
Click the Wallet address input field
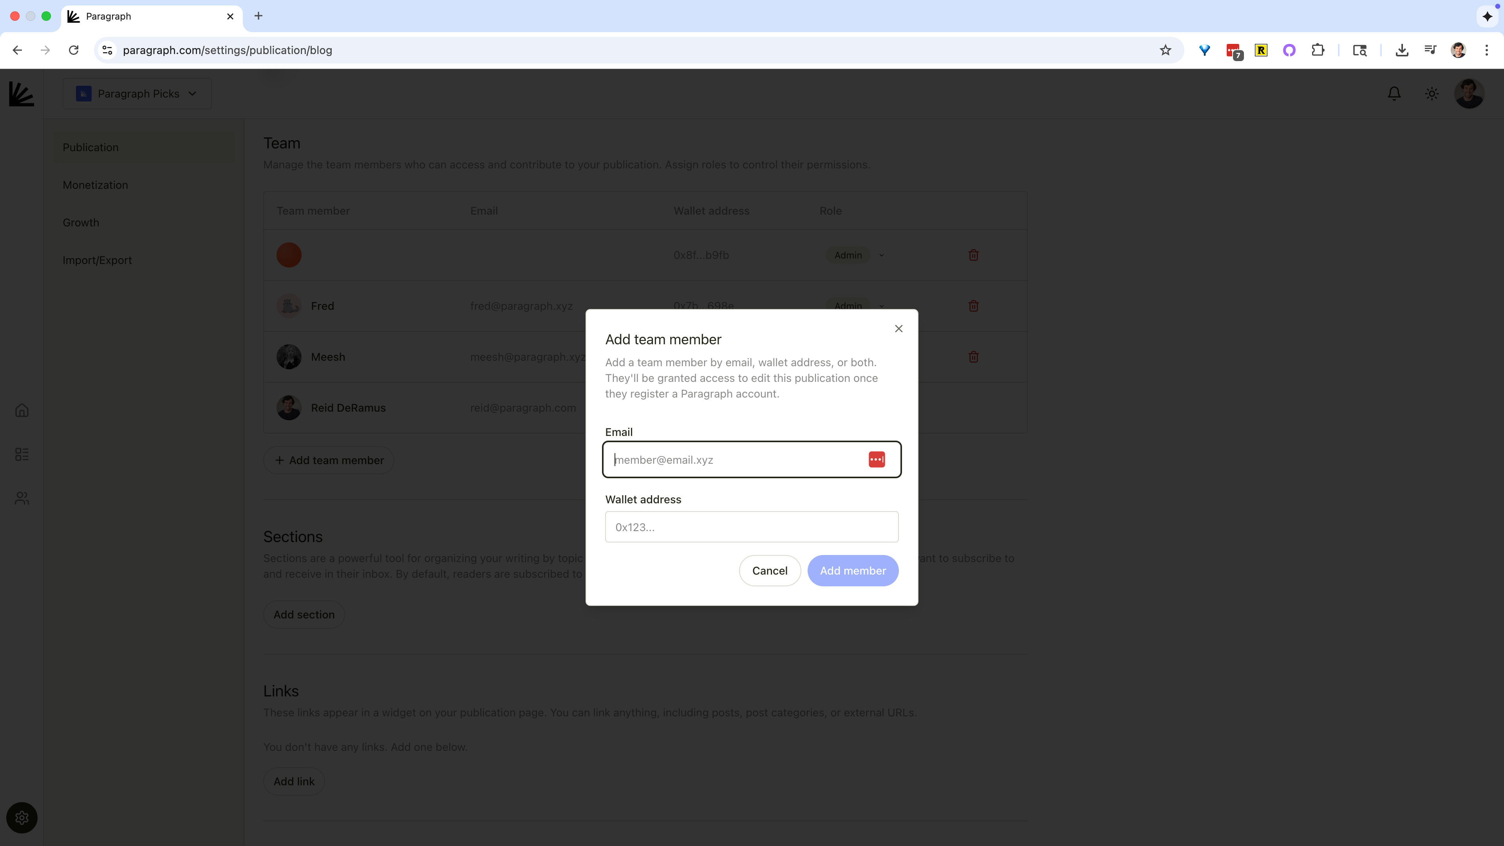pyautogui.click(x=752, y=527)
